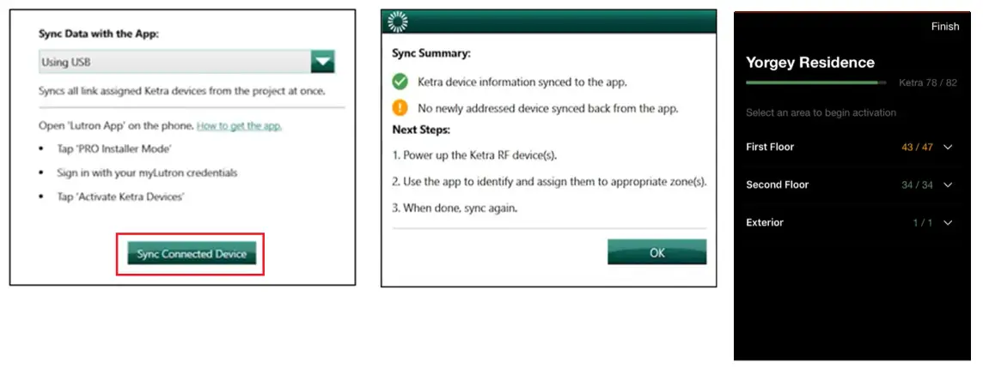Click step 2 about assigning devices to zones
The height and width of the screenshot is (369, 983).
(550, 182)
